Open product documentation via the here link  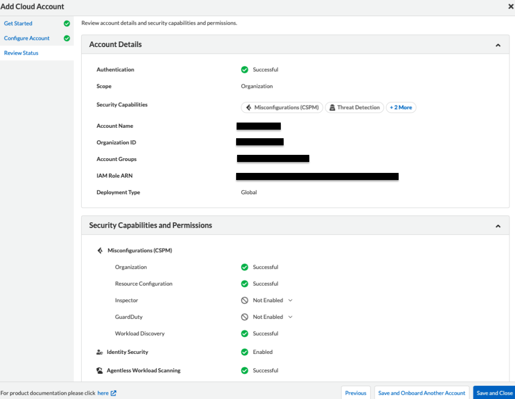coord(103,393)
